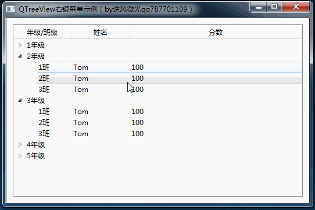This screenshot has width=315, height=210.
Task: Select the 4年级 row label
Action: (36, 145)
